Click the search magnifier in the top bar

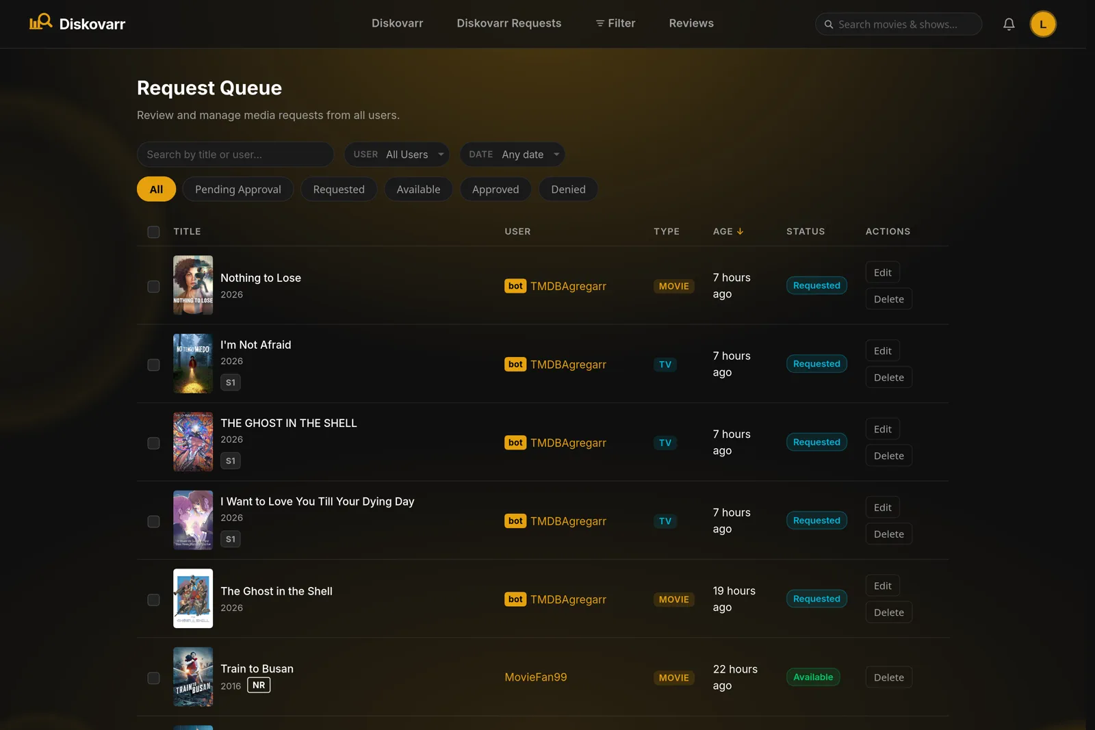coord(829,24)
